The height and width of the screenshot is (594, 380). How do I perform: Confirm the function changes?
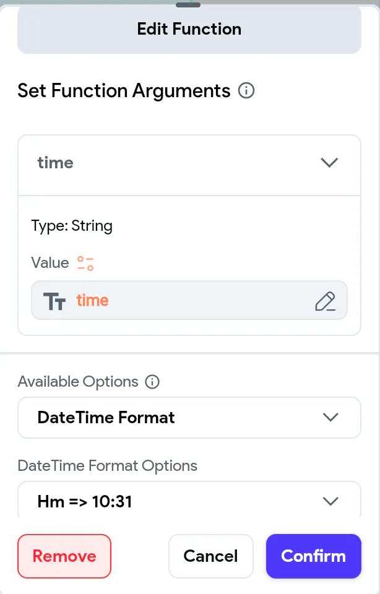coord(313,556)
